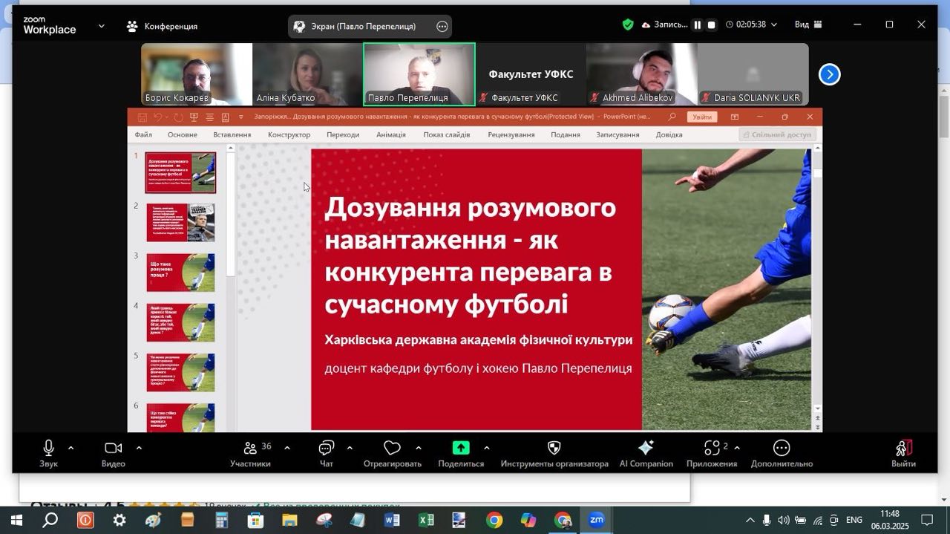Expand video options arrow next to camera
This screenshot has width=950, height=534.
[139, 448]
